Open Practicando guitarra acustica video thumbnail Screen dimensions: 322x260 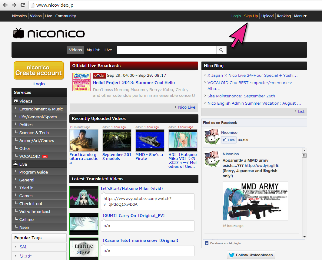point(84,140)
